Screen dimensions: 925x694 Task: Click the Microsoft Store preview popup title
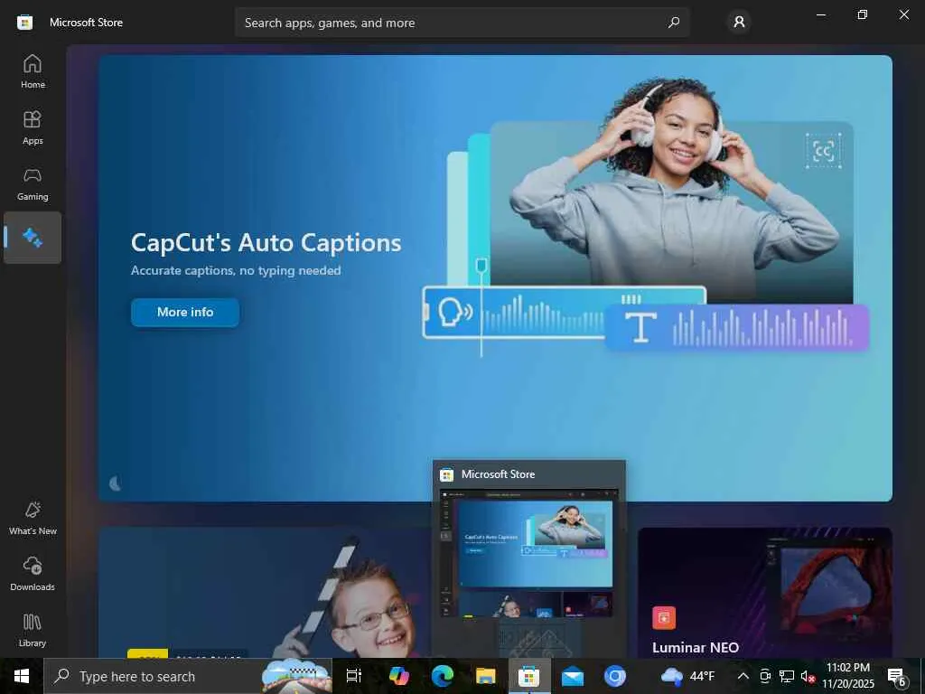pos(498,474)
